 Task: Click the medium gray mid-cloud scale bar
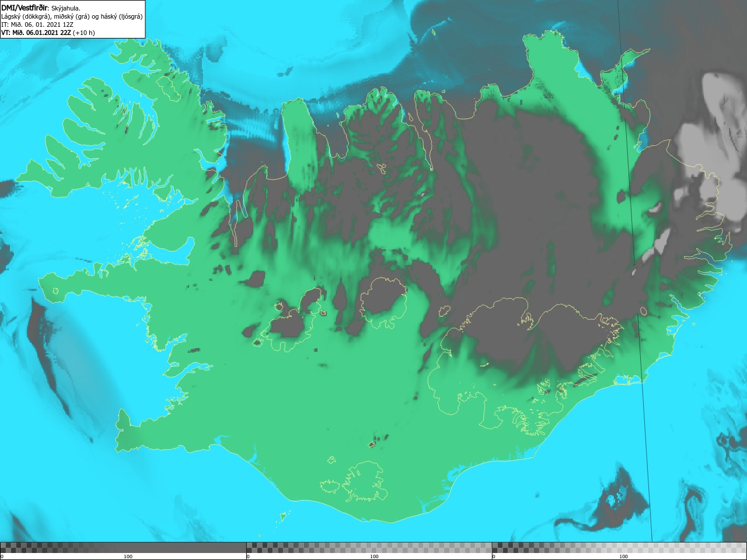369,547
